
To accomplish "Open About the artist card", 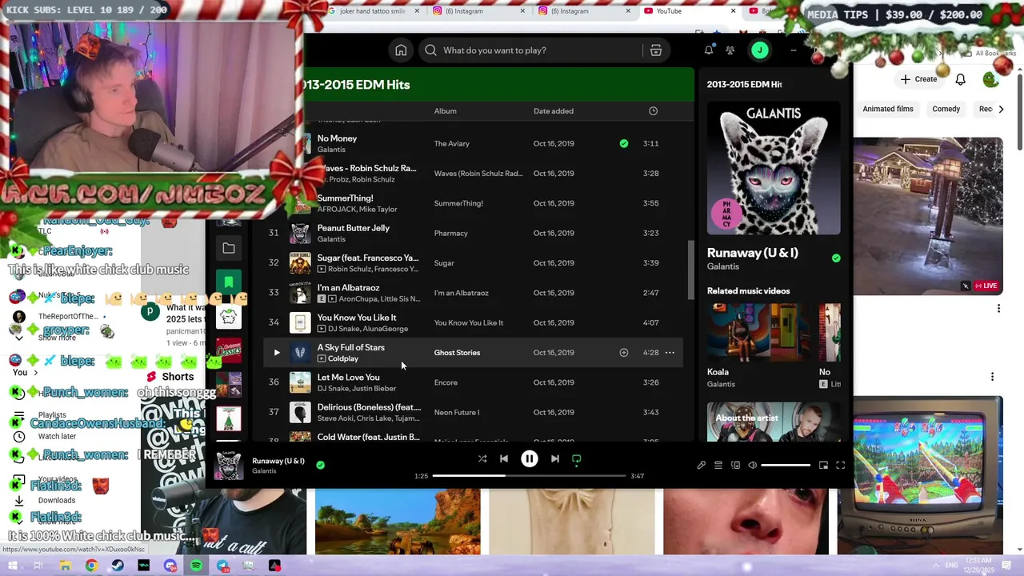I will click(774, 422).
